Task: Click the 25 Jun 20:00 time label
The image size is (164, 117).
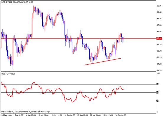Action: click(x=108, y=115)
